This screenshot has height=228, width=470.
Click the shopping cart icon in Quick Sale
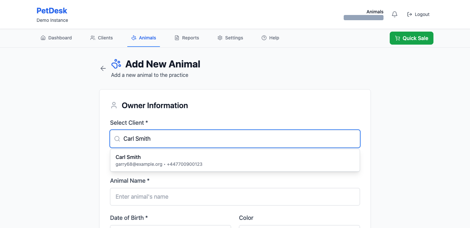click(398, 38)
